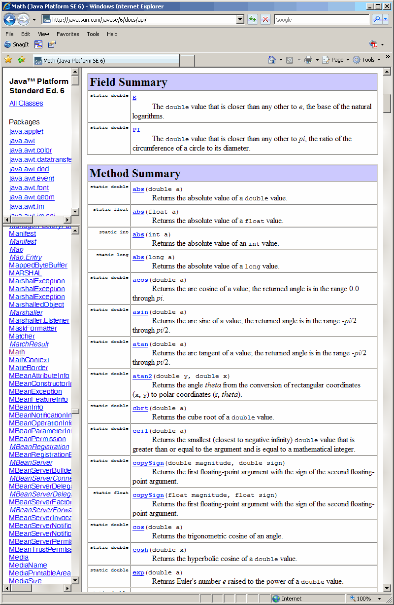
Task: Open the Favorites menu
Action: click(67, 34)
